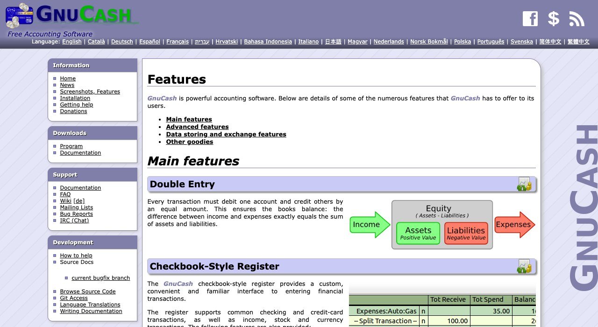Open Documentation under Support
598x327 pixels.
[x=80, y=188]
